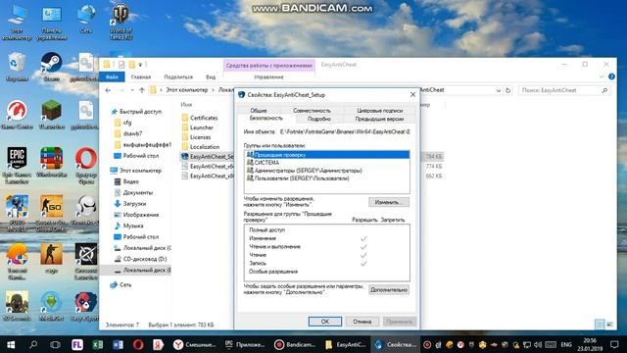Viewport: 627px width, 353px height.
Task: Open the Opera browser desktop shortcut
Action: [85, 165]
